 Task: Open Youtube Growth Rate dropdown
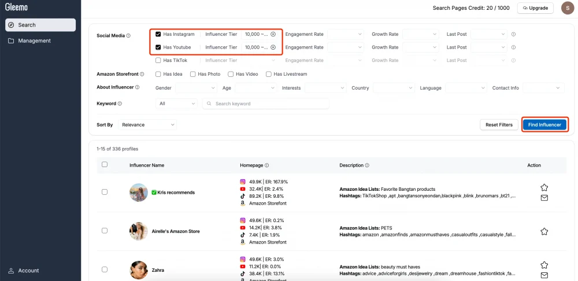point(421,47)
